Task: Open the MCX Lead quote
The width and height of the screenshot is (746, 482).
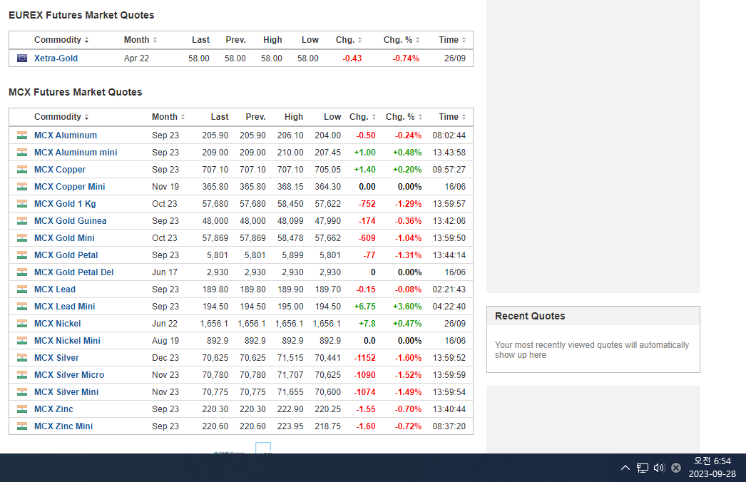Action: point(55,289)
